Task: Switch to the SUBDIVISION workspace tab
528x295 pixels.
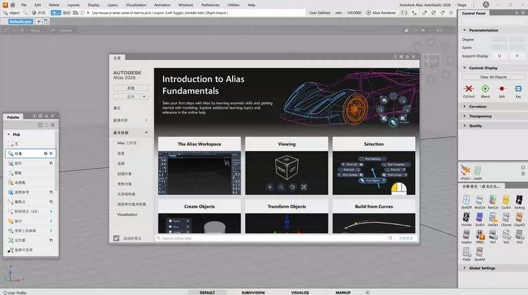Action: pyautogui.click(x=253, y=292)
